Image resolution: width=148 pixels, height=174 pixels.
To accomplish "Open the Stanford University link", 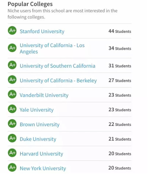I will pyautogui.click(x=42, y=31).
